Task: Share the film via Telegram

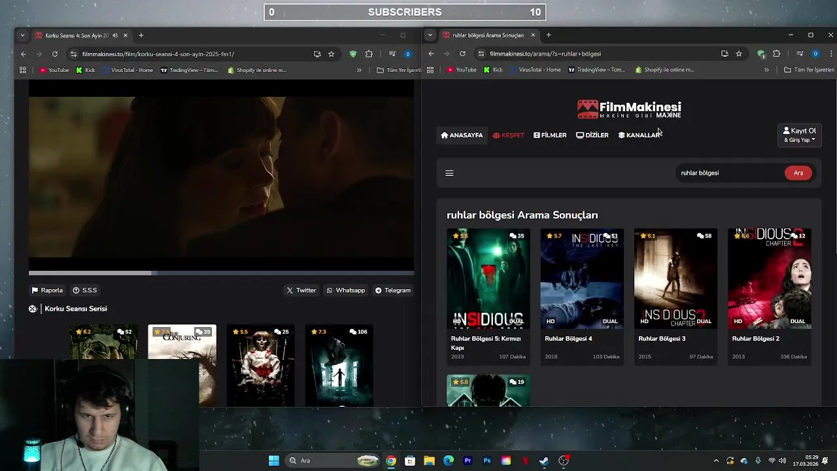Action: coord(393,290)
